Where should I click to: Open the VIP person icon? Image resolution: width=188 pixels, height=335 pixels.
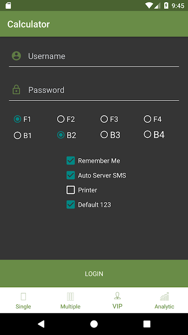(x=117, y=296)
